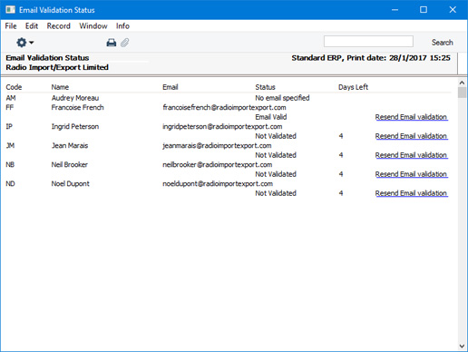
Task: Click email neilbrooker@radioimportexport.com
Action: point(218,164)
